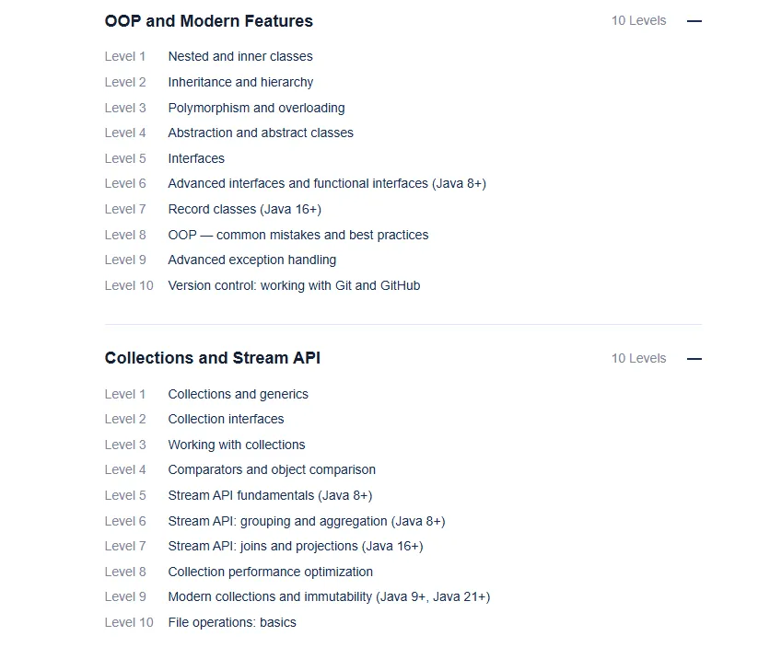Open the Collections and generics lesson

pyautogui.click(x=238, y=395)
